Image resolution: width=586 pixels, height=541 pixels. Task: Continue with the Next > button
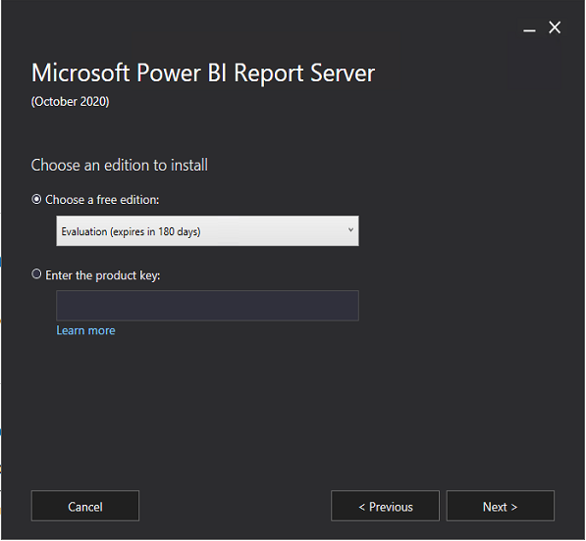[500, 506]
